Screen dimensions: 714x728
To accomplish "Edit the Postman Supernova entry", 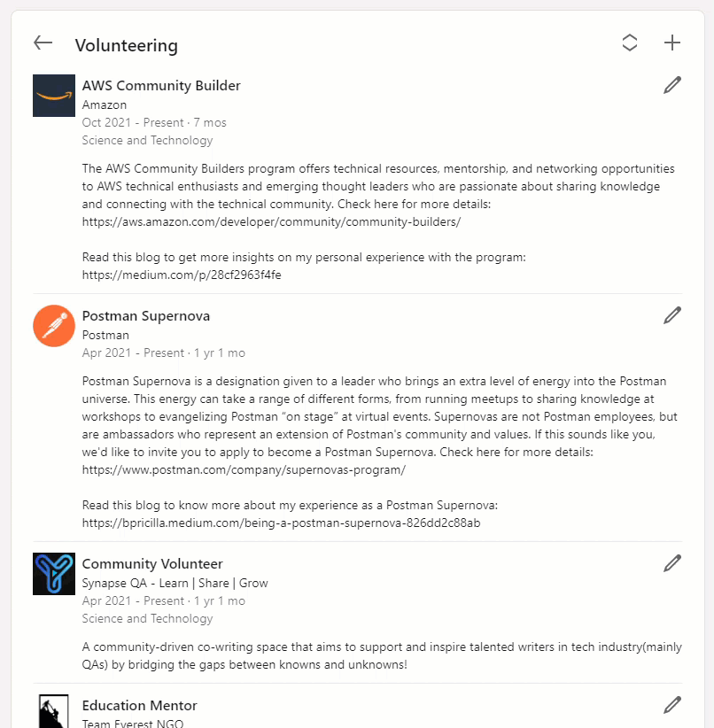I will (x=672, y=315).
